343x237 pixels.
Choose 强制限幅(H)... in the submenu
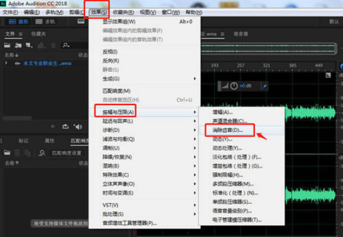click(x=241, y=175)
